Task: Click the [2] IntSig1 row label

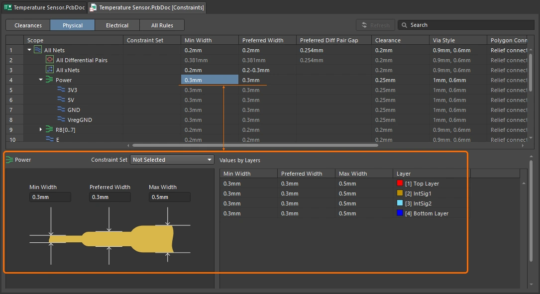Action: (x=418, y=194)
